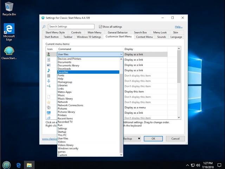Image resolution: width=225 pixels, height=169 pixels.
Task: Click the blank document icon in list
Action: 49,97
